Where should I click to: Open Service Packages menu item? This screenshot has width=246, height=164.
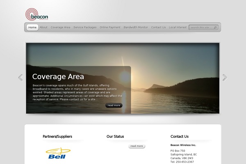pos(85,27)
